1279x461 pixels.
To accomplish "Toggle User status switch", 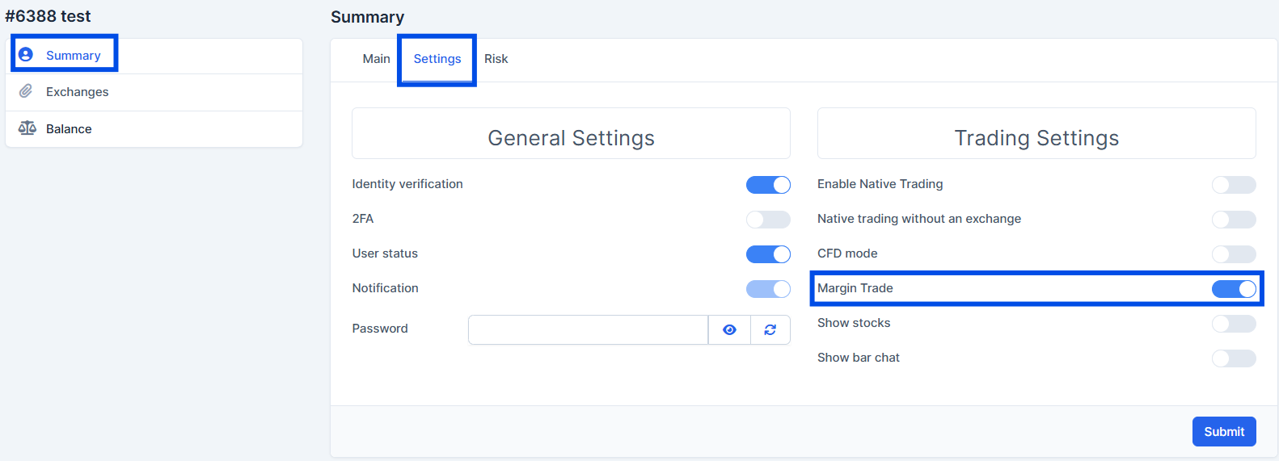I will pos(768,254).
